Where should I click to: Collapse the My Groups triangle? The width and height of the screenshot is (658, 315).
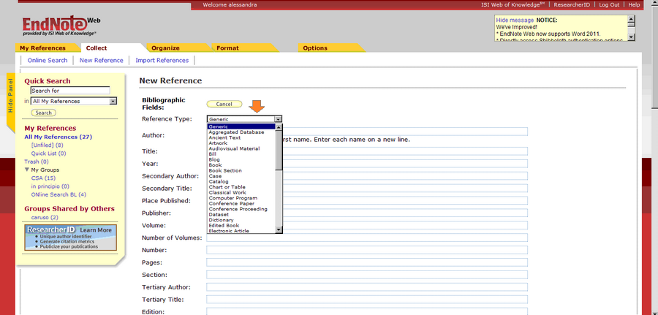pos(27,170)
